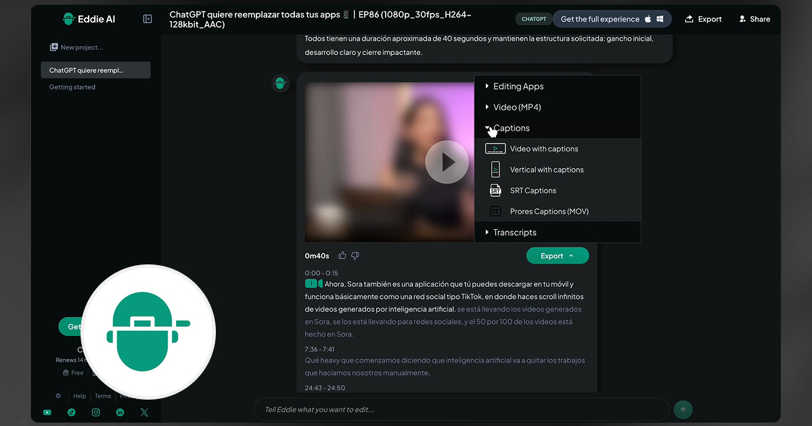This screenshot has width=812, height=426.
Task: Dislike the clip with thumbs down icon
Action: [355, 256]
